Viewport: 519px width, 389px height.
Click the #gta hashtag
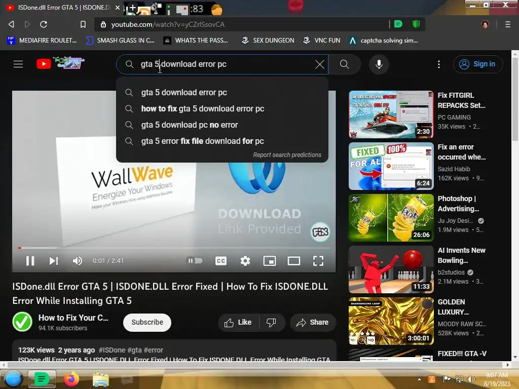click(134, 350)
